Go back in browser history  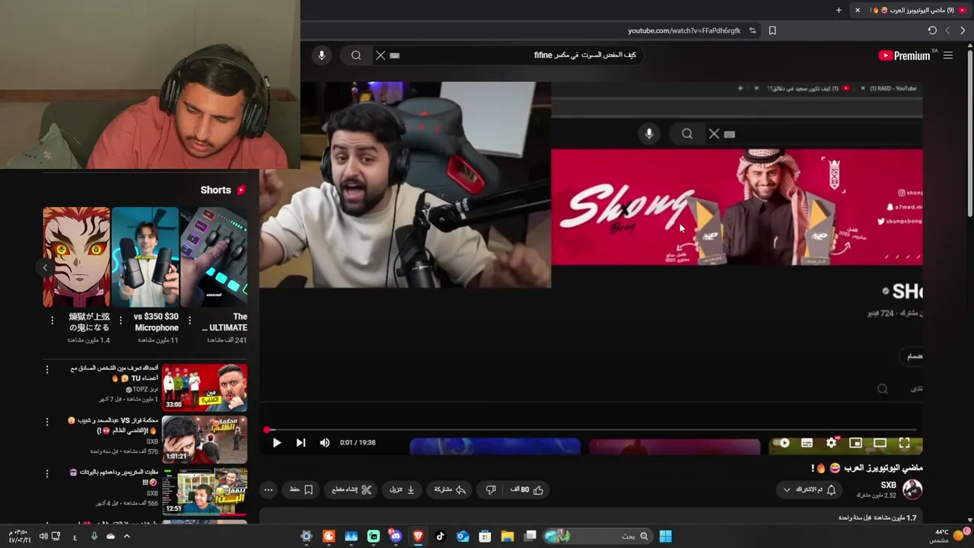pos(963,30)
